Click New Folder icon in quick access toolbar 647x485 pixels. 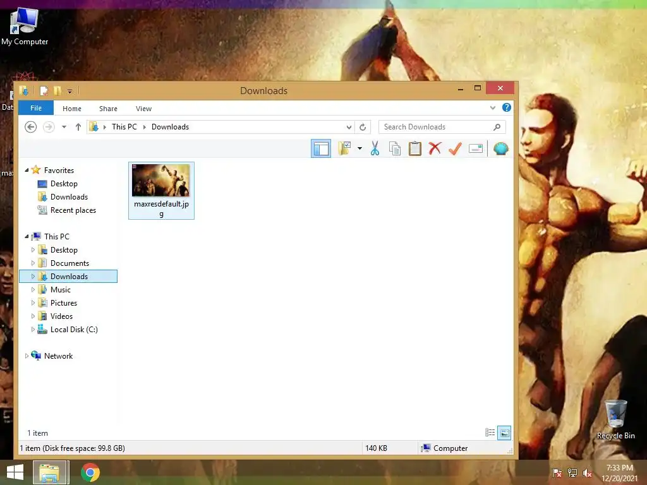click(57, 91)
